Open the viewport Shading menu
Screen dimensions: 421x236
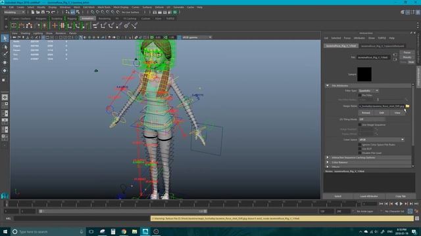tap(25, 33)
